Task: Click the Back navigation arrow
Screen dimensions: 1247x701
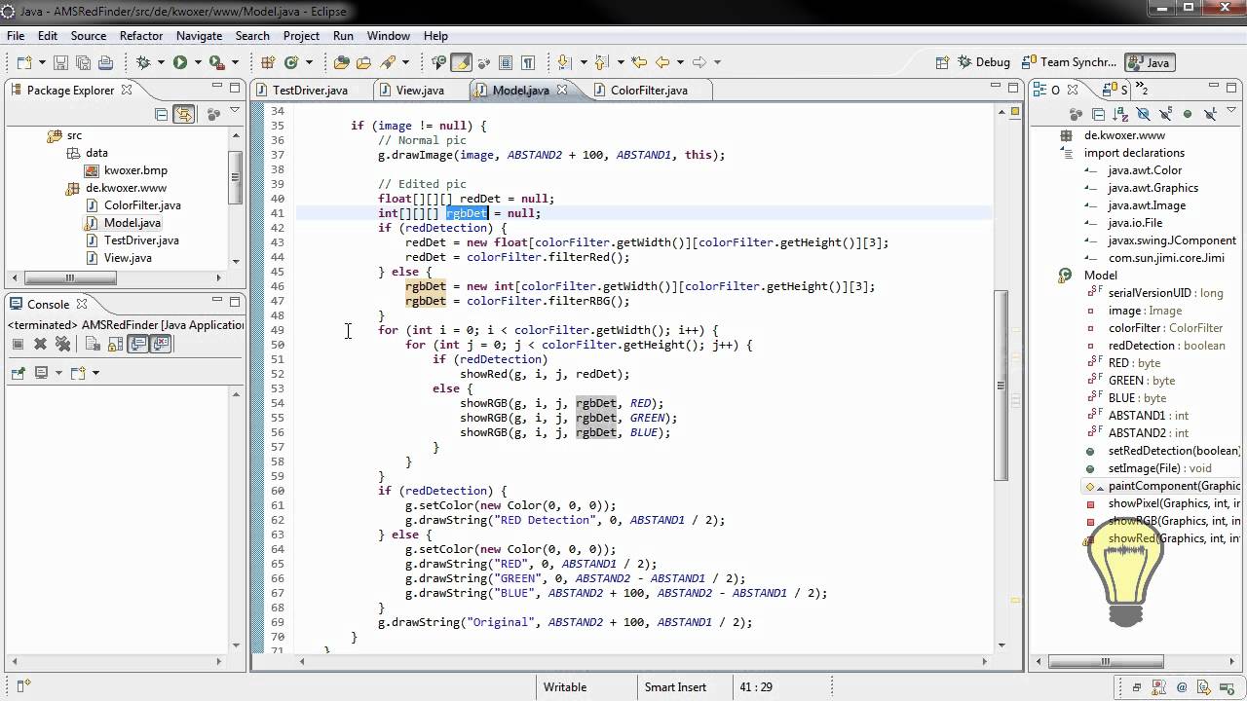Action: pyautogui.click(x=662, y=62)
